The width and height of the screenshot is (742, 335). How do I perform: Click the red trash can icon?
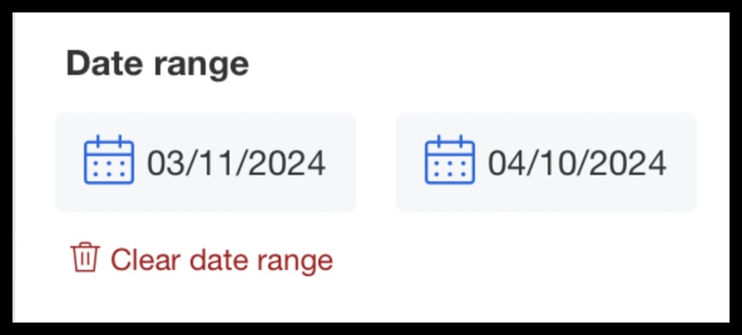84,258
